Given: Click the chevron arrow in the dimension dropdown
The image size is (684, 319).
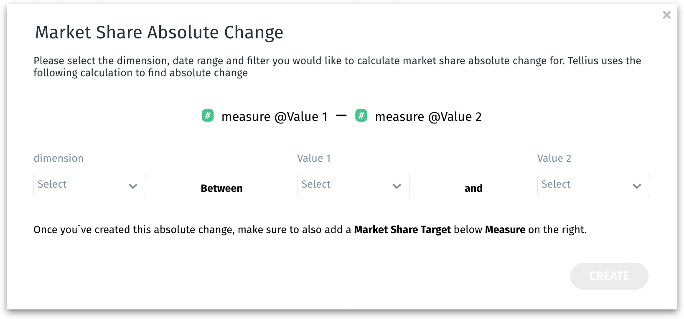Looking at the screenshot, I should (x=133, y=186).
